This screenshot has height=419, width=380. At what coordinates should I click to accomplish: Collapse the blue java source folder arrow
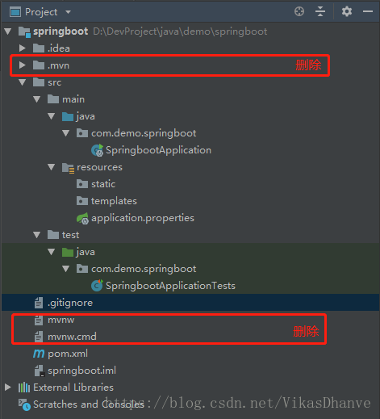point(52,116)
